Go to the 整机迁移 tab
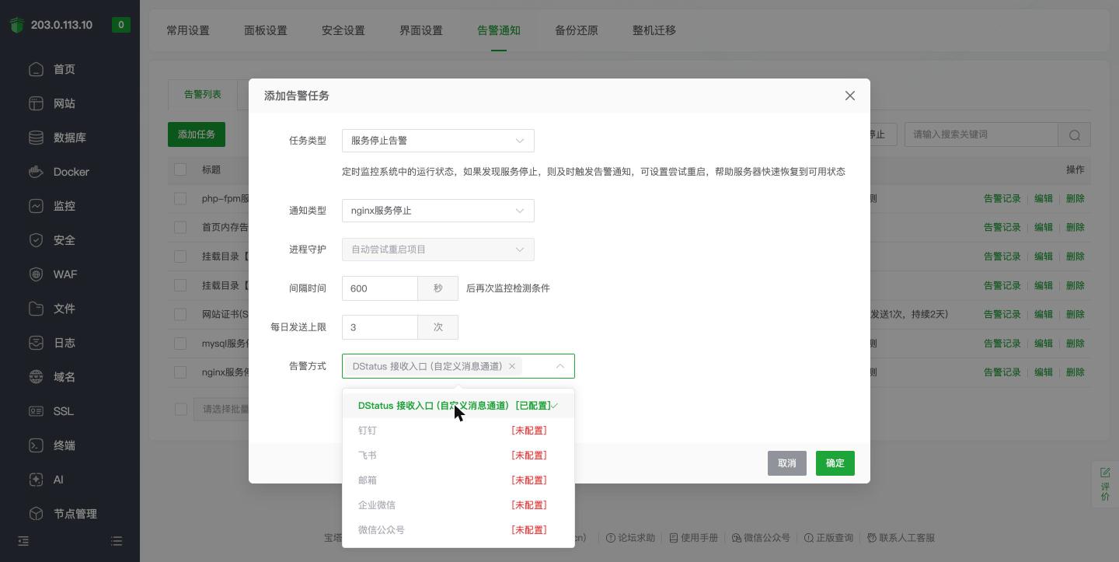1119x562 pixels. pos(654,30)
